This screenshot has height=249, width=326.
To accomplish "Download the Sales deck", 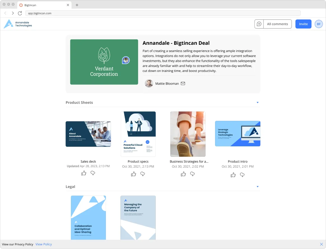I will (93, 173).
